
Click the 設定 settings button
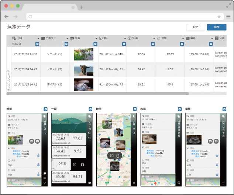click(195, 27)
